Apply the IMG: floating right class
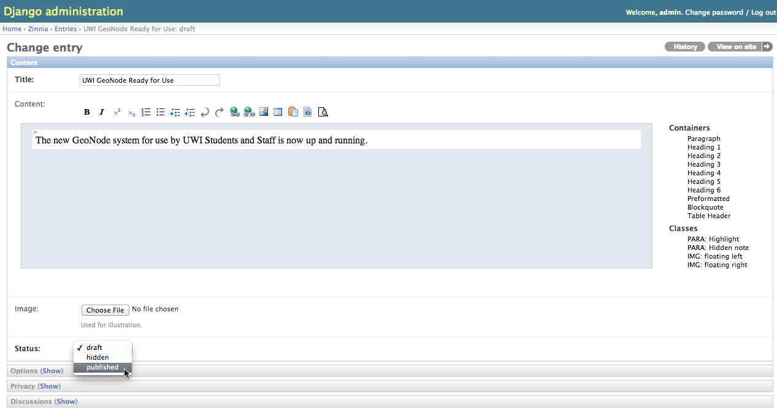The width and height of the screenshot is (777, 410). pos(718,265)
